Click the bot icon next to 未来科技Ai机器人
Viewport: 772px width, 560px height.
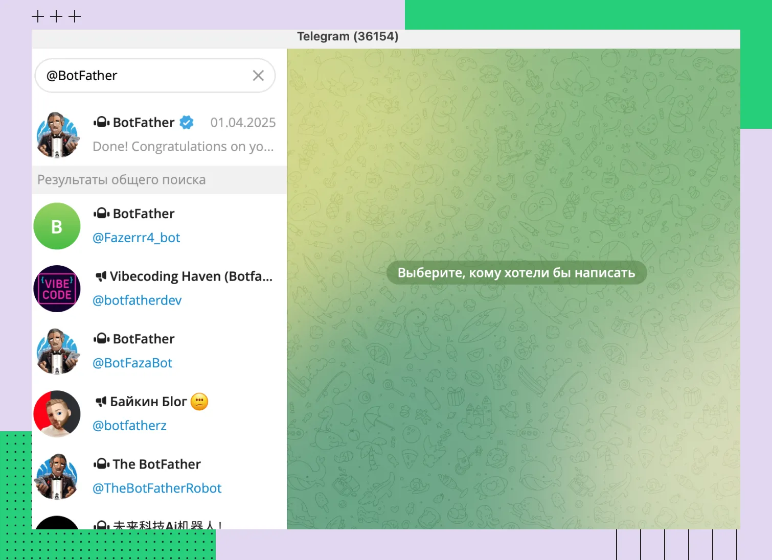pyautogui.click(x=102, y=524)
